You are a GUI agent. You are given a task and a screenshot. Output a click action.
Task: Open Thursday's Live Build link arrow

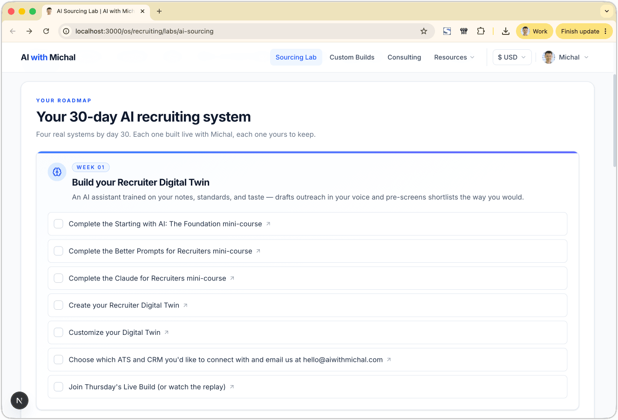(232, 387)
